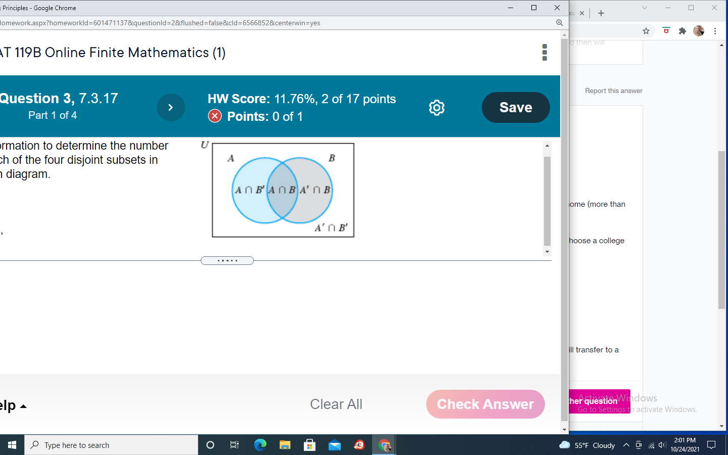Select the Report this answer link
728x455 pixels.
613,90
